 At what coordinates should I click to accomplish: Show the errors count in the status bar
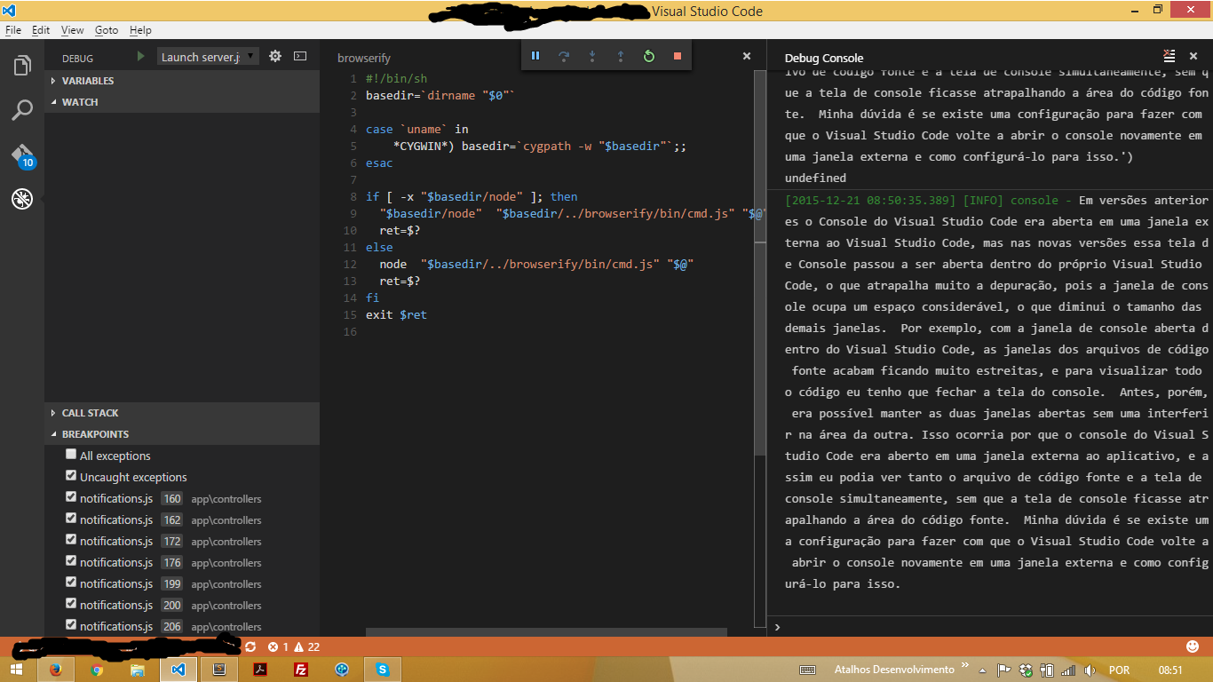pyautogui.click(x=278, y=647)
